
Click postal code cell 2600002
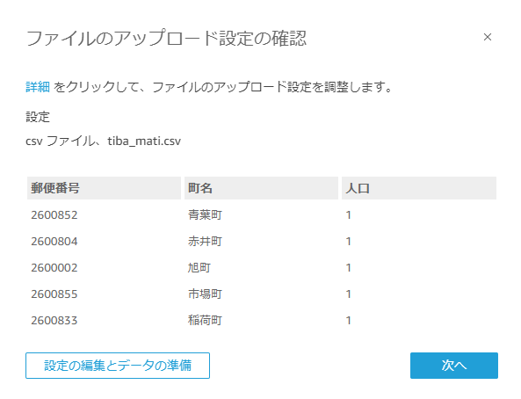tap(54, 268)
